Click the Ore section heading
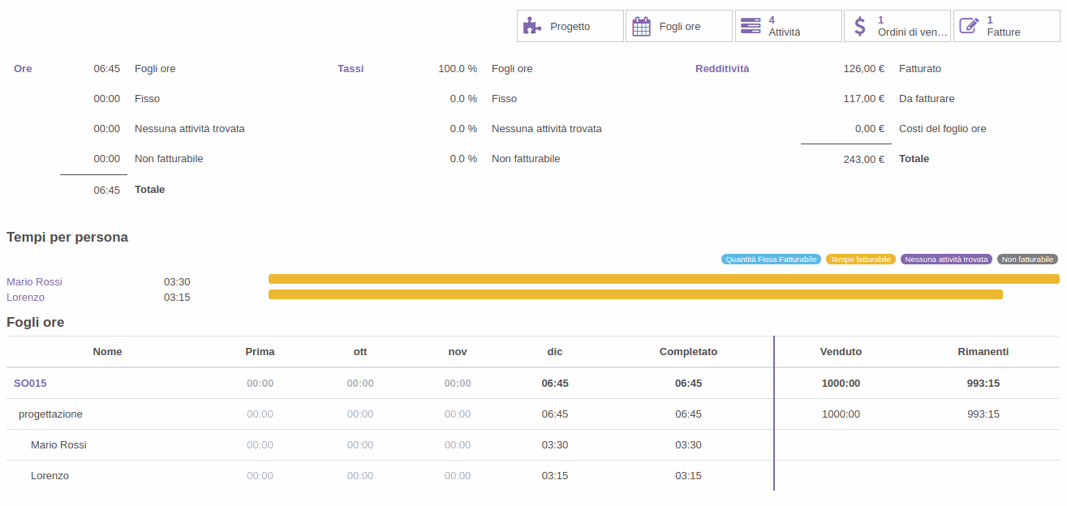The width and height of the screenshot is (1067, 506). pyautogui.click(x=23, y=69)
